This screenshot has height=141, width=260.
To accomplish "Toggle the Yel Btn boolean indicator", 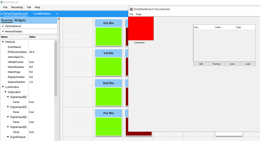I will coord(109,66).
